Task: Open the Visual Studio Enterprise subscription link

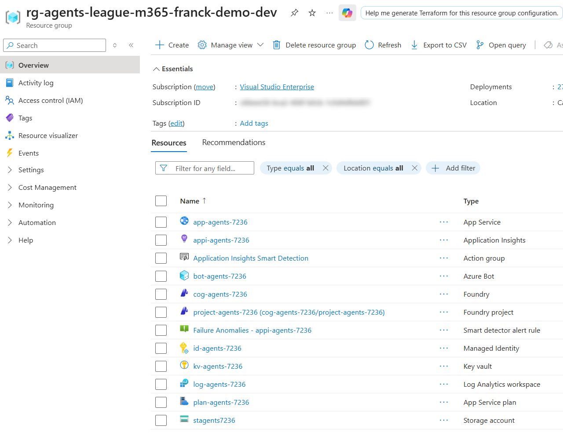Action: pos(277,87)
